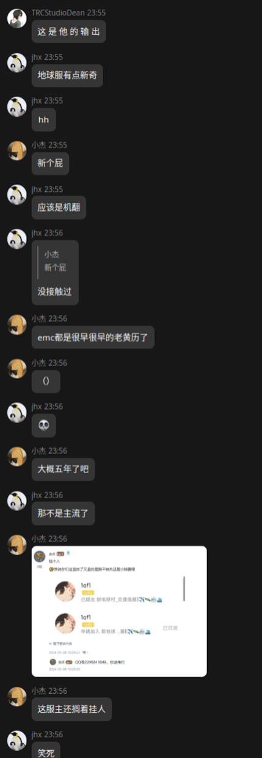Click jhx's avatar next to 那不是主流了
Image resolution: width=262 pixels, height=758 pixels.
(x=16, y=501)
